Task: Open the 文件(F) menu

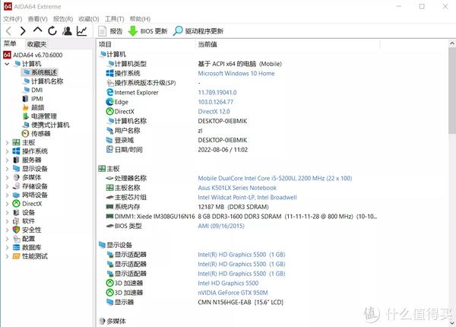Action: [x=12, y=19]
